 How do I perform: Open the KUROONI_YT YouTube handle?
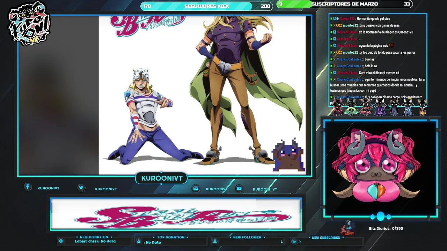265,189
